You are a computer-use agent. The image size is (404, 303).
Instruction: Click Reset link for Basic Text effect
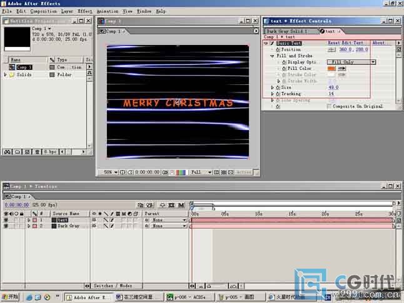334,42
